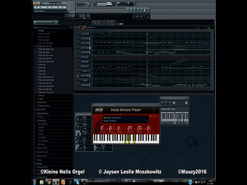Turn the Dry level knob in reverb plugin
Viewport: 247px width, 185px height.
78,148
